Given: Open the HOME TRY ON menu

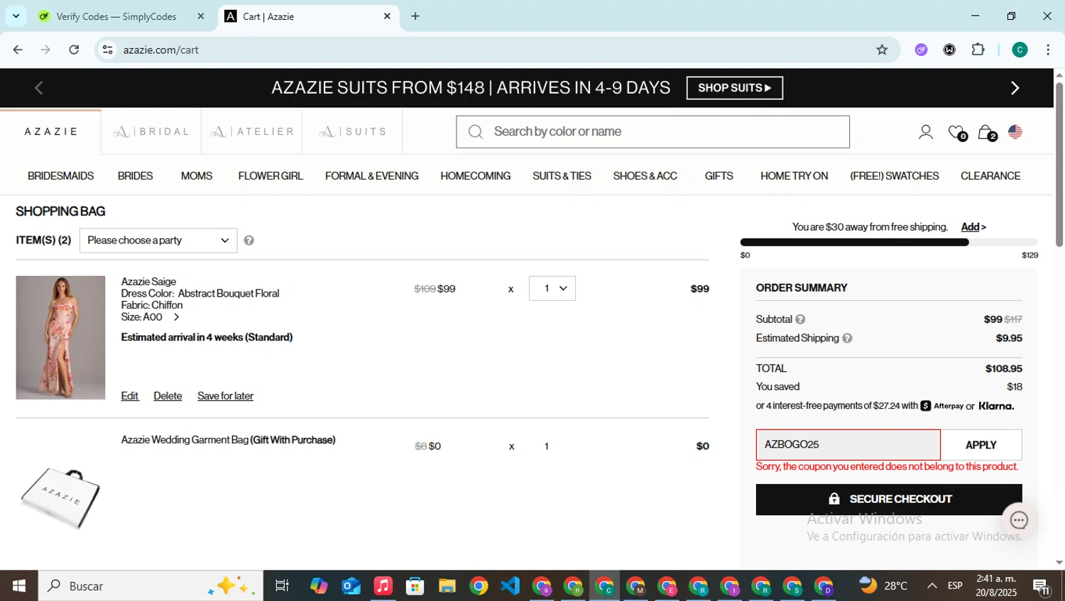Looking at the screenshot, I should (794, 176).
